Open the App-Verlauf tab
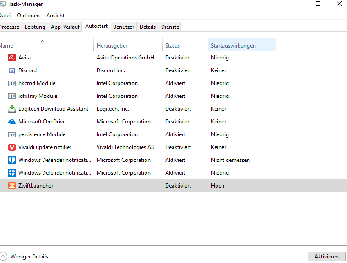The height and width of the screenshot is (263, 347). (x=65, y=27)
